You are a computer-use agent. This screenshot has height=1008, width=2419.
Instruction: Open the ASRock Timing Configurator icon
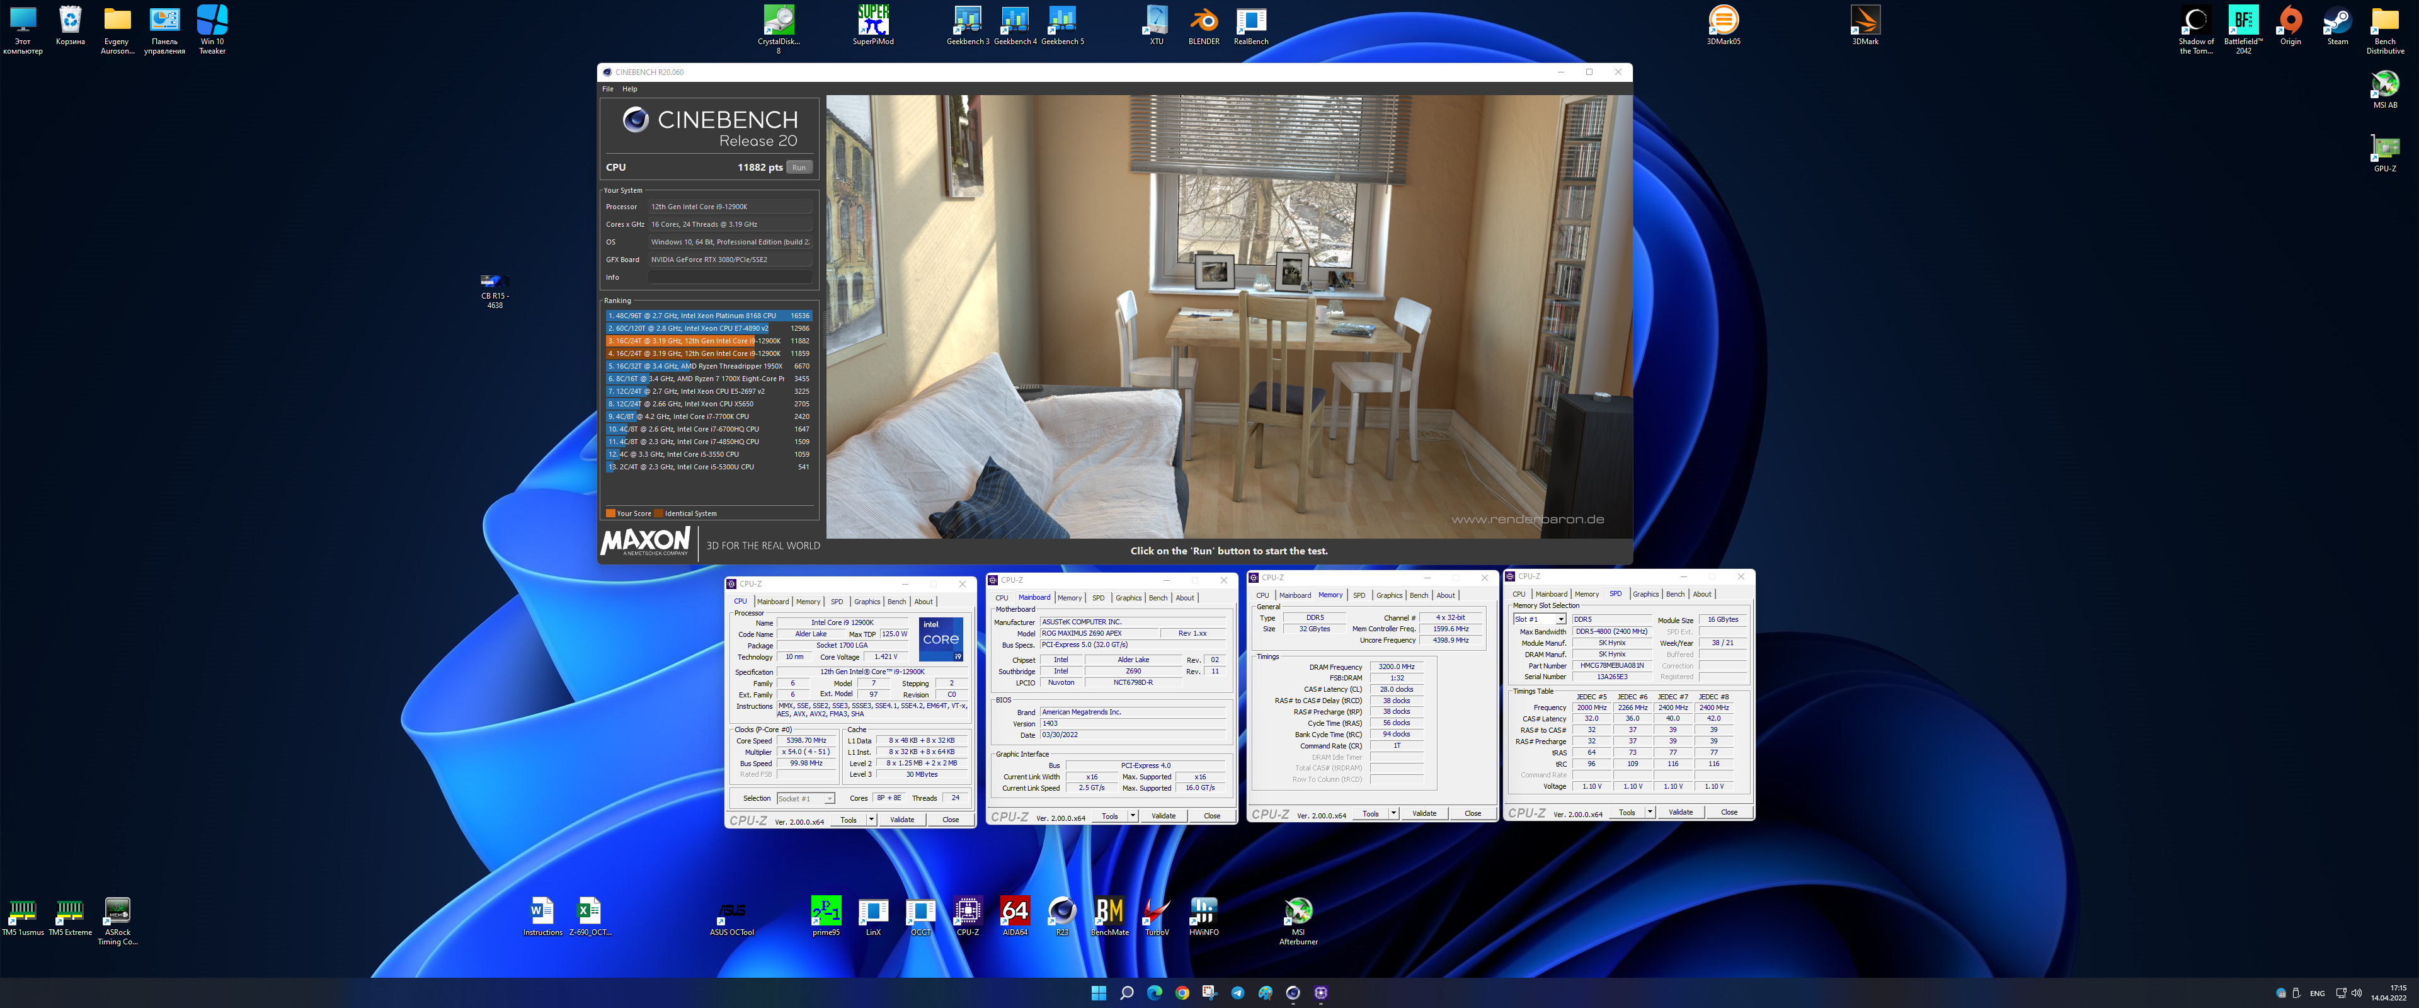117,920
